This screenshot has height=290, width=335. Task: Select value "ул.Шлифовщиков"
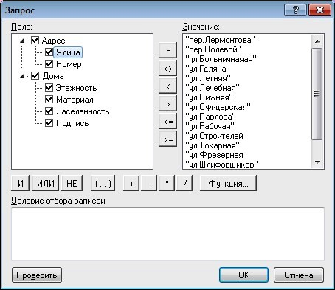point(221,165)
